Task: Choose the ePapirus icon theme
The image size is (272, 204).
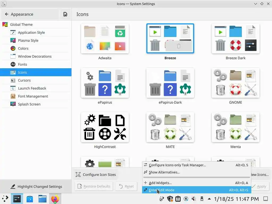Action: (105, 83)
